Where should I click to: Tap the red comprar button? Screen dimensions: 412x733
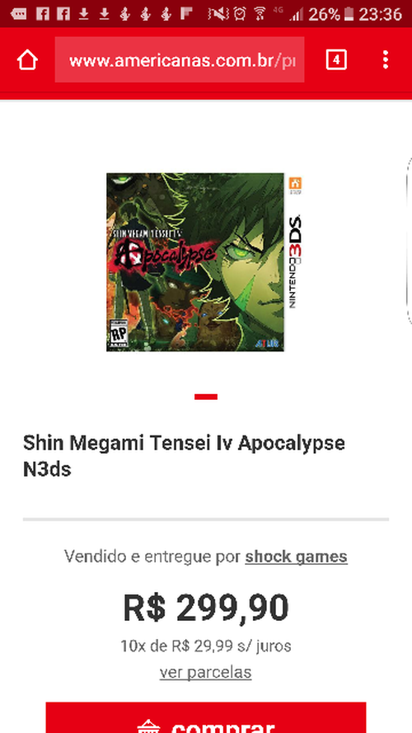click(205, 717)
